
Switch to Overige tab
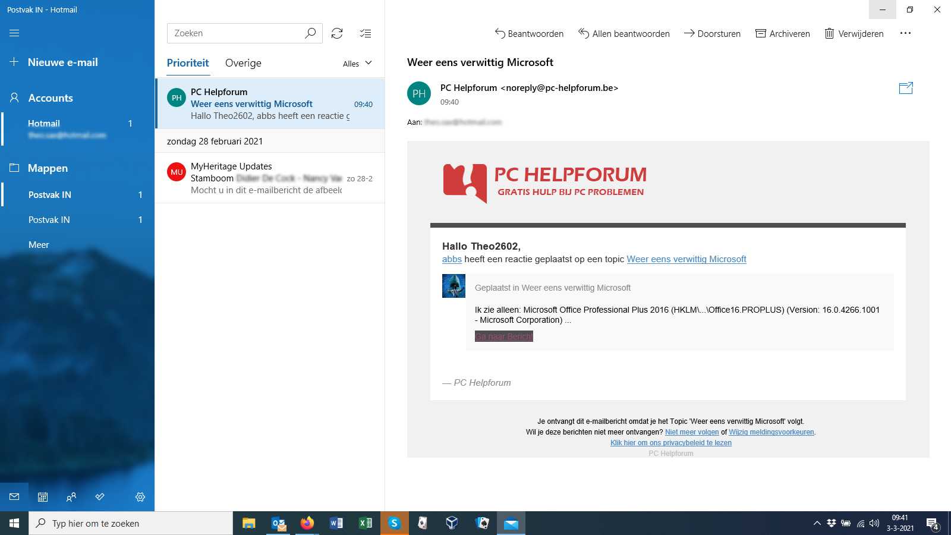coord(243,63)
